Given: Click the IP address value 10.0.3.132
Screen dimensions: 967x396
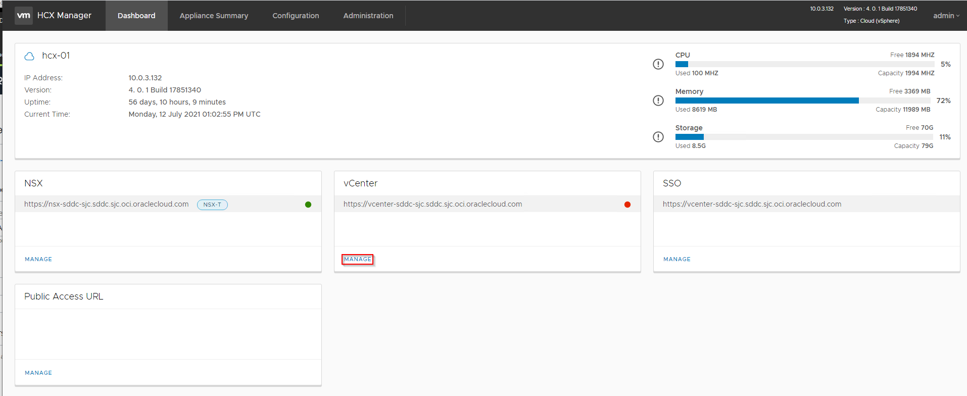Looking at the screenshot, I should (x=145, y=78).
